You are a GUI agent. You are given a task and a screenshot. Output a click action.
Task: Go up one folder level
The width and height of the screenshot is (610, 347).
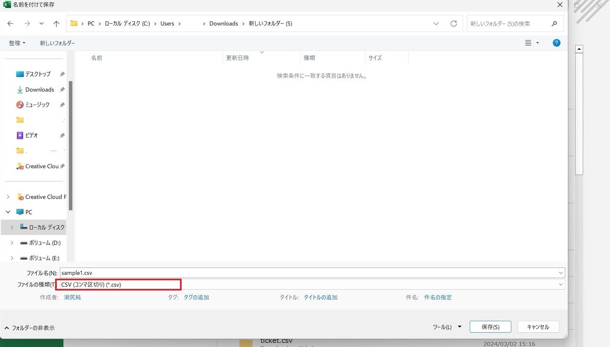point(56,23)
